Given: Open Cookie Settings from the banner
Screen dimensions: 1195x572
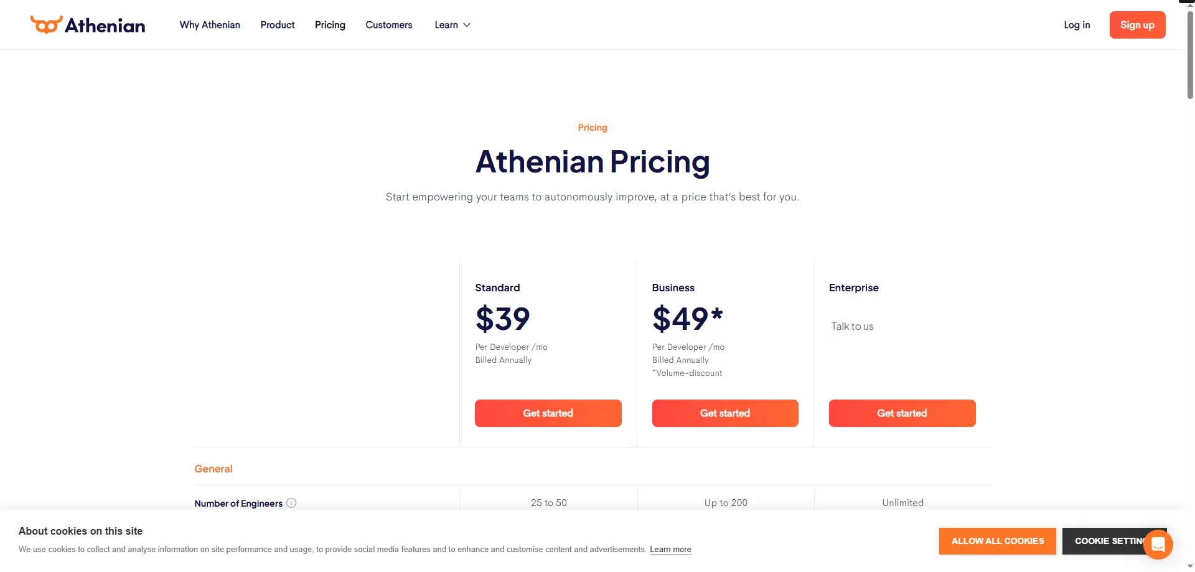Looking at the screenshot, I should [1102, 541].
